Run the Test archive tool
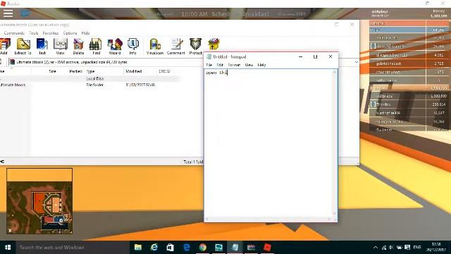Image resolution: width=451 pixels, height=254 pixels. (x=42, y=47)
